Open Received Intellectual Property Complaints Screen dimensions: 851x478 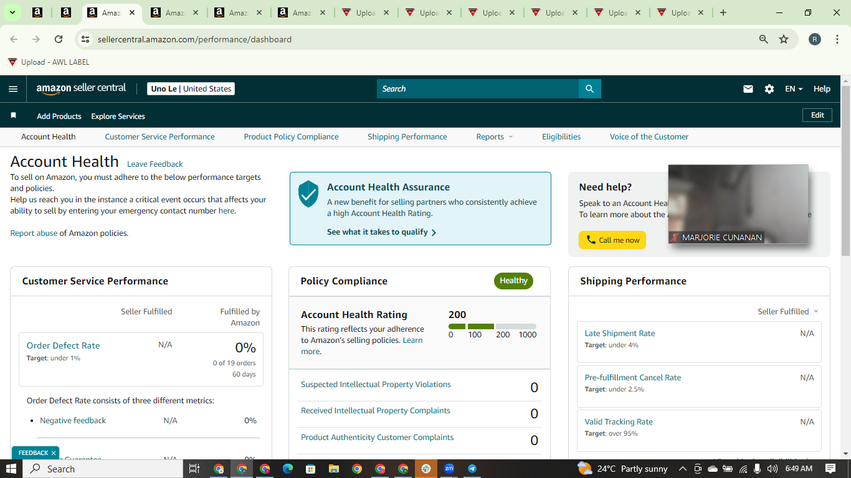(x=376, y=411)
